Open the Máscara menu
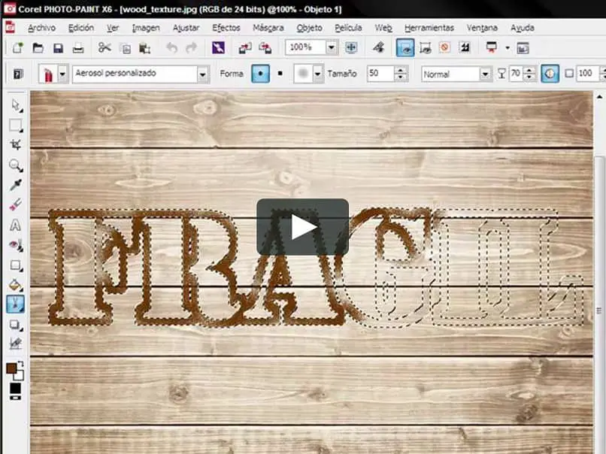 point(268,28)
